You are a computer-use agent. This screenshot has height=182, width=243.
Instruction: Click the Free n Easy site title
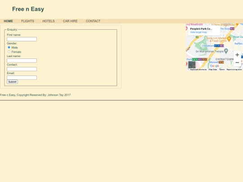[x=28, y=9]
